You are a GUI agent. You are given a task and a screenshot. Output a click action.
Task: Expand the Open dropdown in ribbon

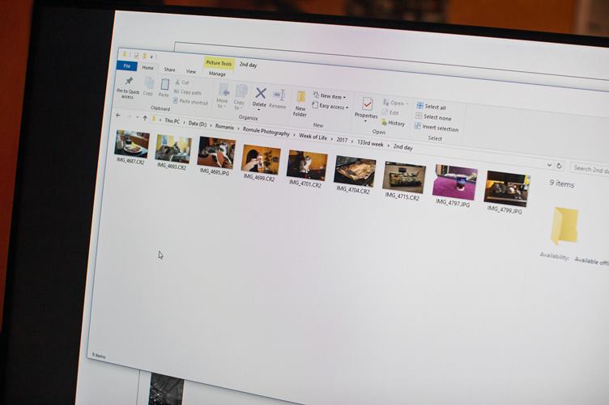(x=407, y=103)
